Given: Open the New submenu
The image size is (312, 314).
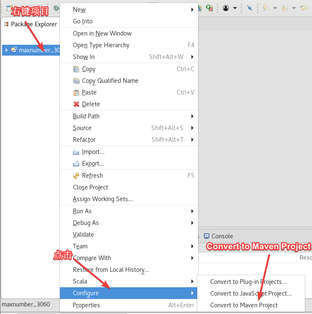Looking at the screenshot, I should pyautogui.click(x=129, y=10).
